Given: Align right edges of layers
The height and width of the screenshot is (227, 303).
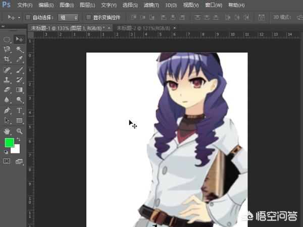Looking at the screenshot, I should (182, 18).
